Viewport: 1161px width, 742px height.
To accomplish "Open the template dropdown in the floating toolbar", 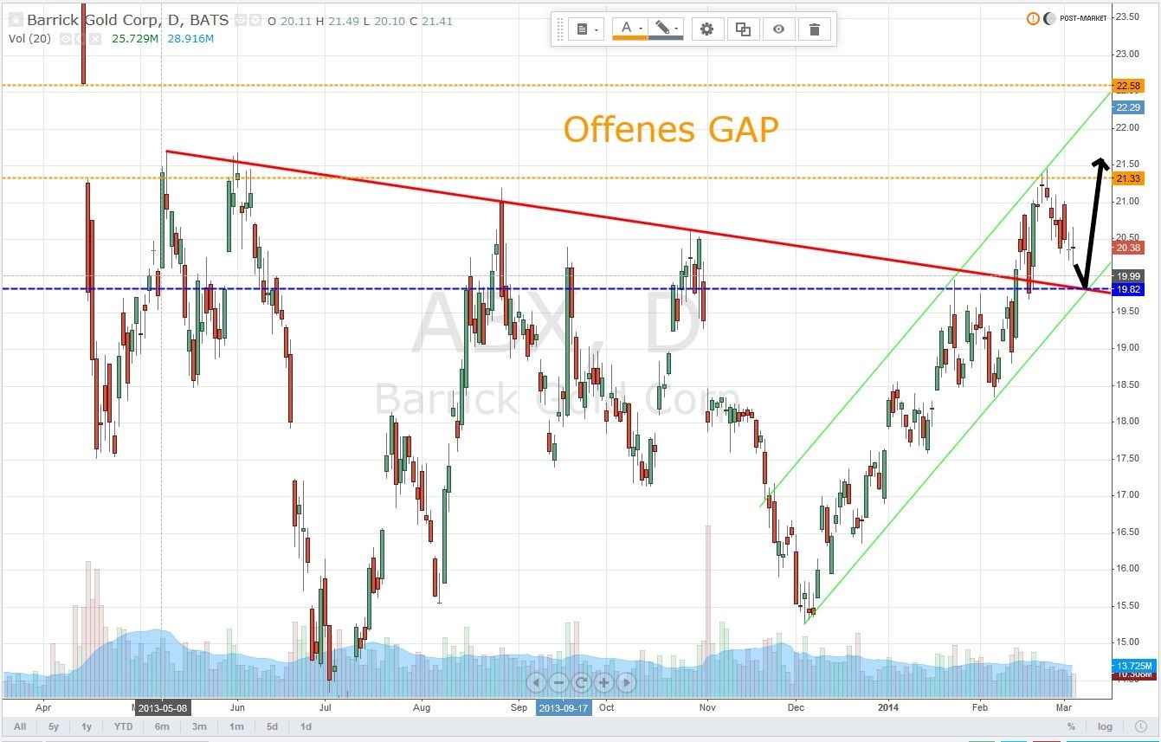I will [587, 29].
